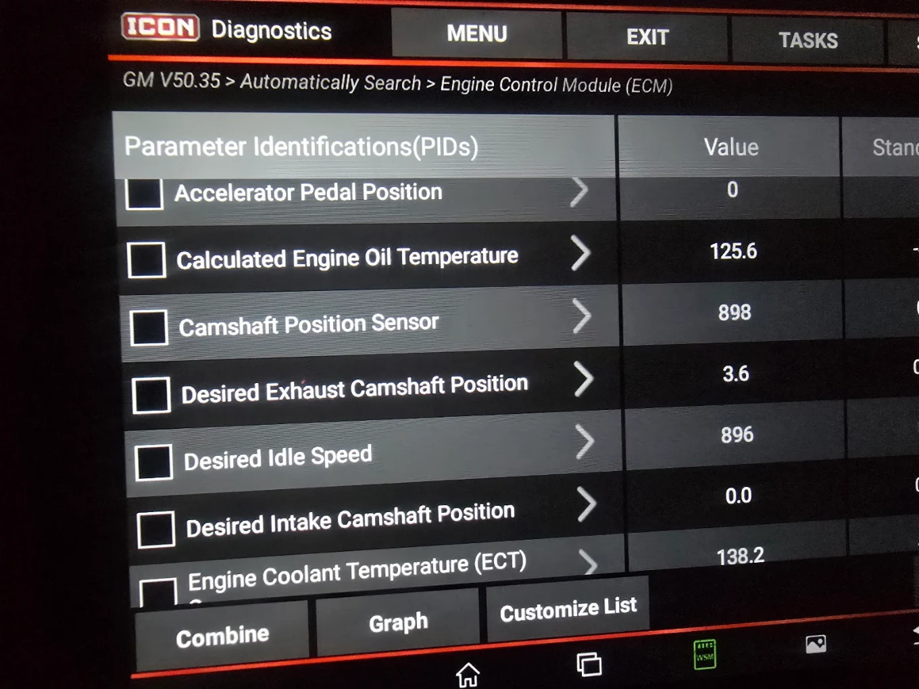Tap the EXIT tab
The height and width of the screenshot is (689, 919).
[x=647, y=37]
